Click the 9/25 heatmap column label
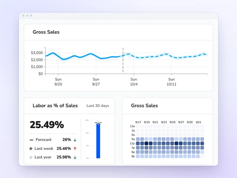The height and width of the screenshot is (178, 237). point(173,122)
